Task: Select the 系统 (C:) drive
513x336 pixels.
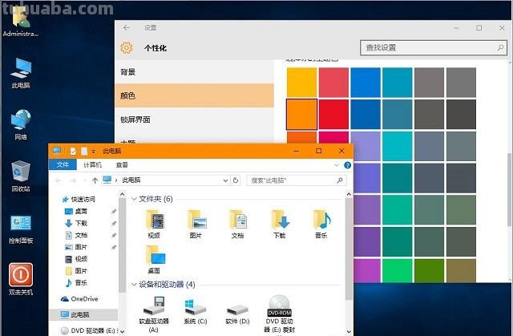Action: tap(196, 311)
